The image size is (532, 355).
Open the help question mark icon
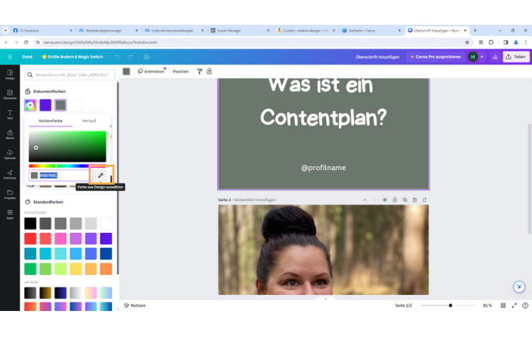click(525, 305)
